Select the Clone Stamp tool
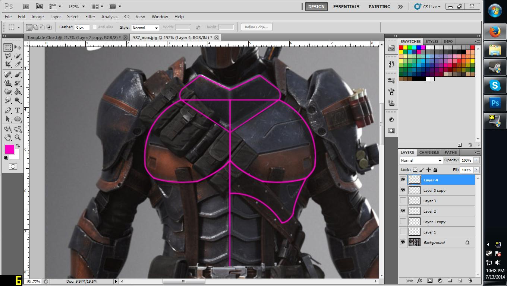The width and height of the screenshot is (507, 286). tap(8, 83)
